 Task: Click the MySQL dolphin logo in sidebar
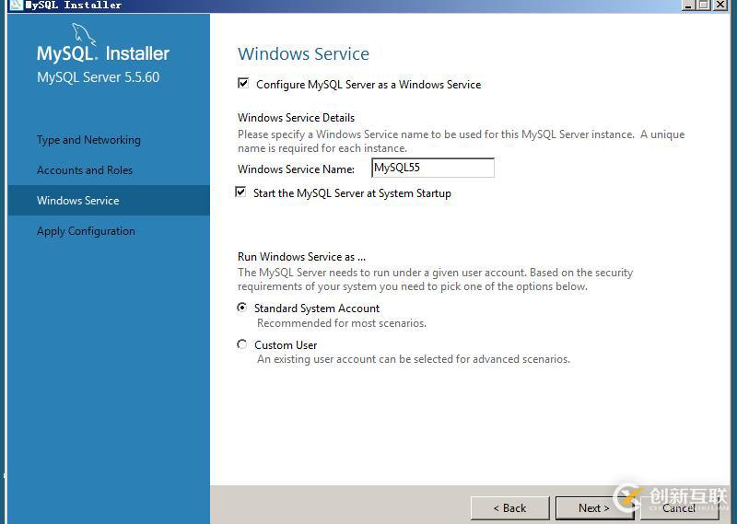click(x=81, y=33)
